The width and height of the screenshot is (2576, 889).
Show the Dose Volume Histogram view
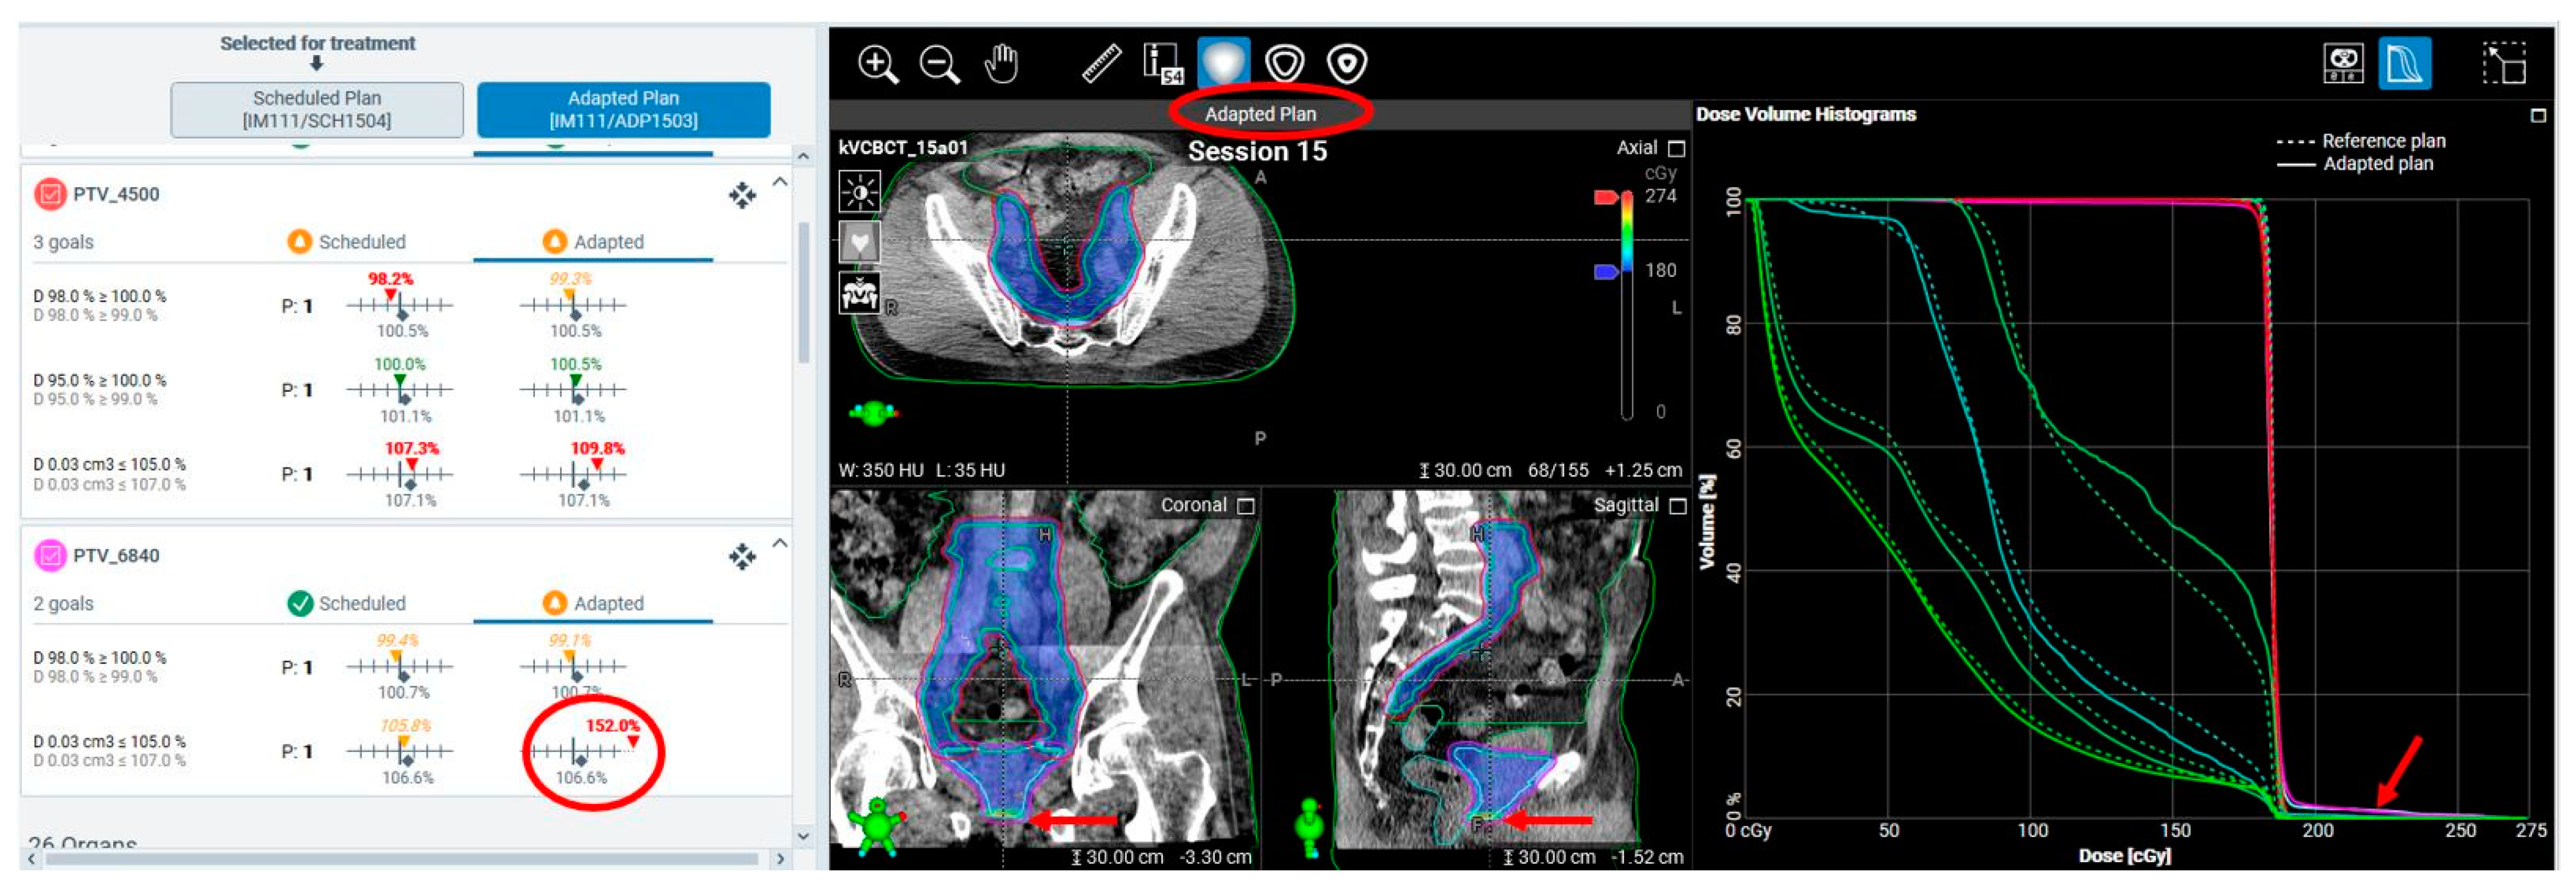[2404, 64]
